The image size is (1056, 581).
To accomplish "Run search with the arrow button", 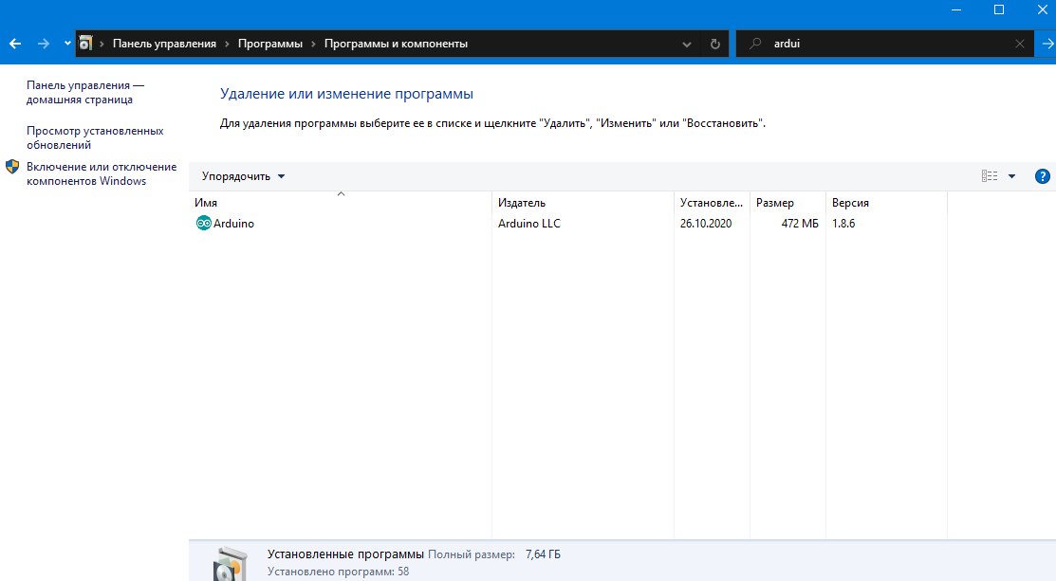I will click(1047, 44).
